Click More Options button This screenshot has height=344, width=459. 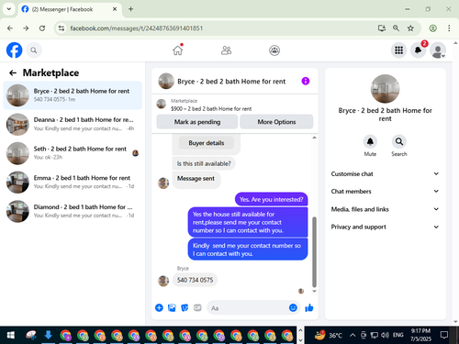click(x=276, y=122)
